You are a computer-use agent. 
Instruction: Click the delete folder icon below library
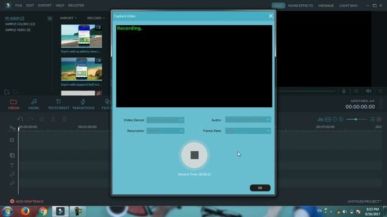[x=15, y=92]
